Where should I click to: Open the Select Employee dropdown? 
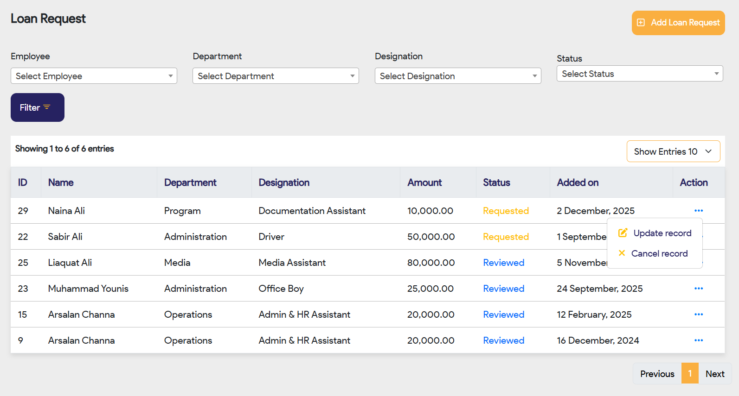click(x=94, y=76)
